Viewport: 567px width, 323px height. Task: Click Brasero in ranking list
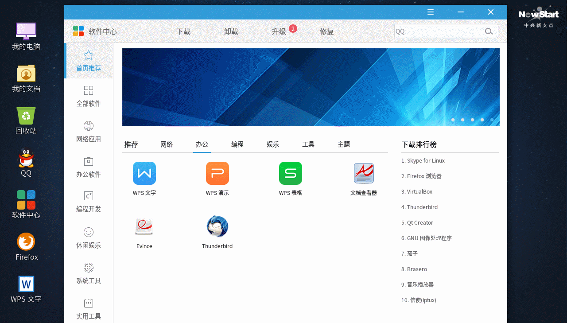point(414,269)
